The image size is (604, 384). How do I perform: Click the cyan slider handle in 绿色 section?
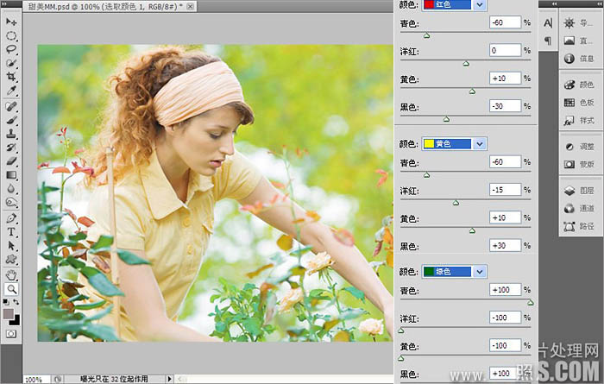(531, 303)
